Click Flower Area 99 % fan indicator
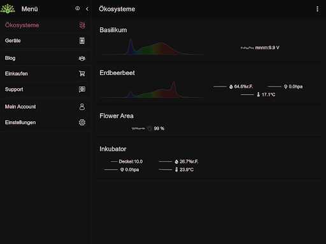 coord(148,128)
